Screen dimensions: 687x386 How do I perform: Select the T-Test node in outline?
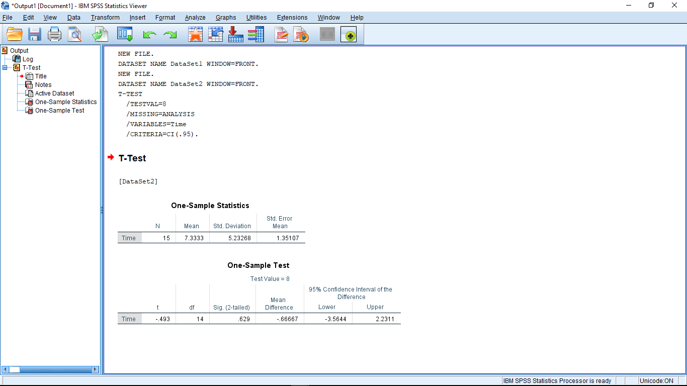[31, 67]
